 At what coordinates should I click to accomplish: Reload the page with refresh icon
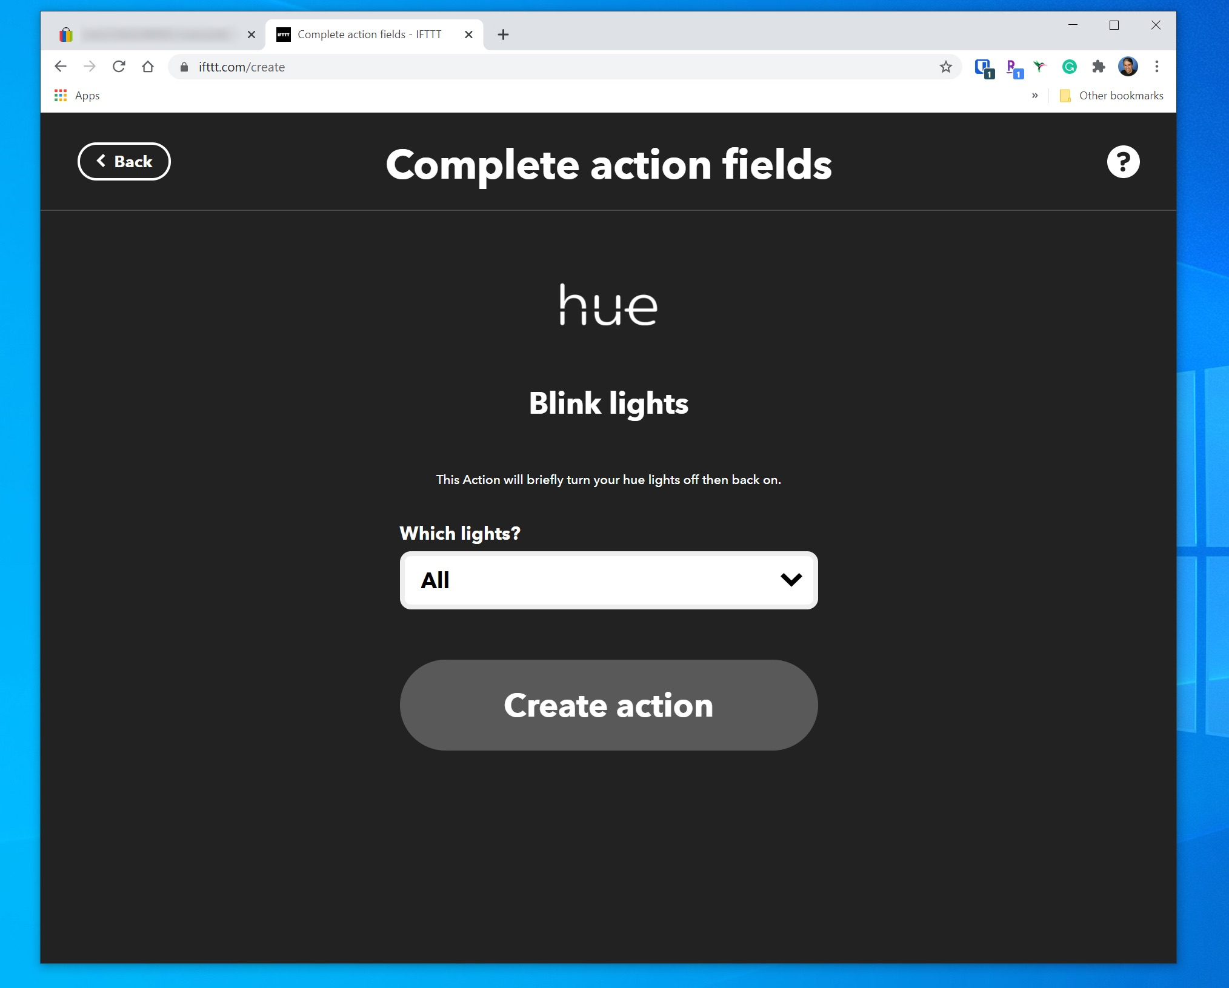point(119,67)
